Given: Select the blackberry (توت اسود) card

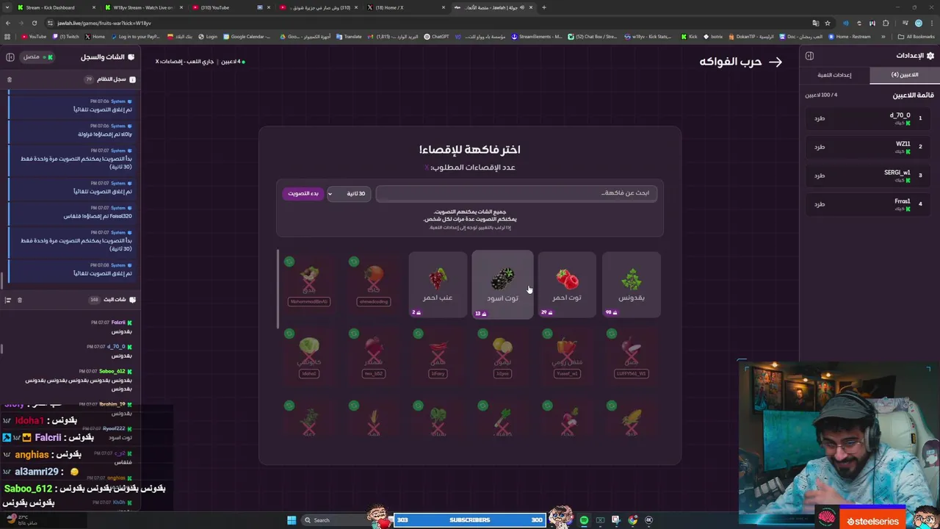Looking at the screenshot, I should tap(502, 285).
